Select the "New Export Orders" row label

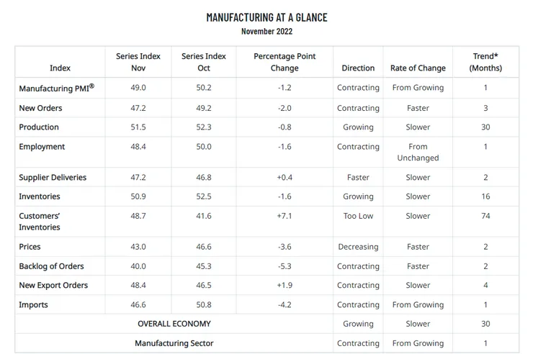(x=53, y=286)
